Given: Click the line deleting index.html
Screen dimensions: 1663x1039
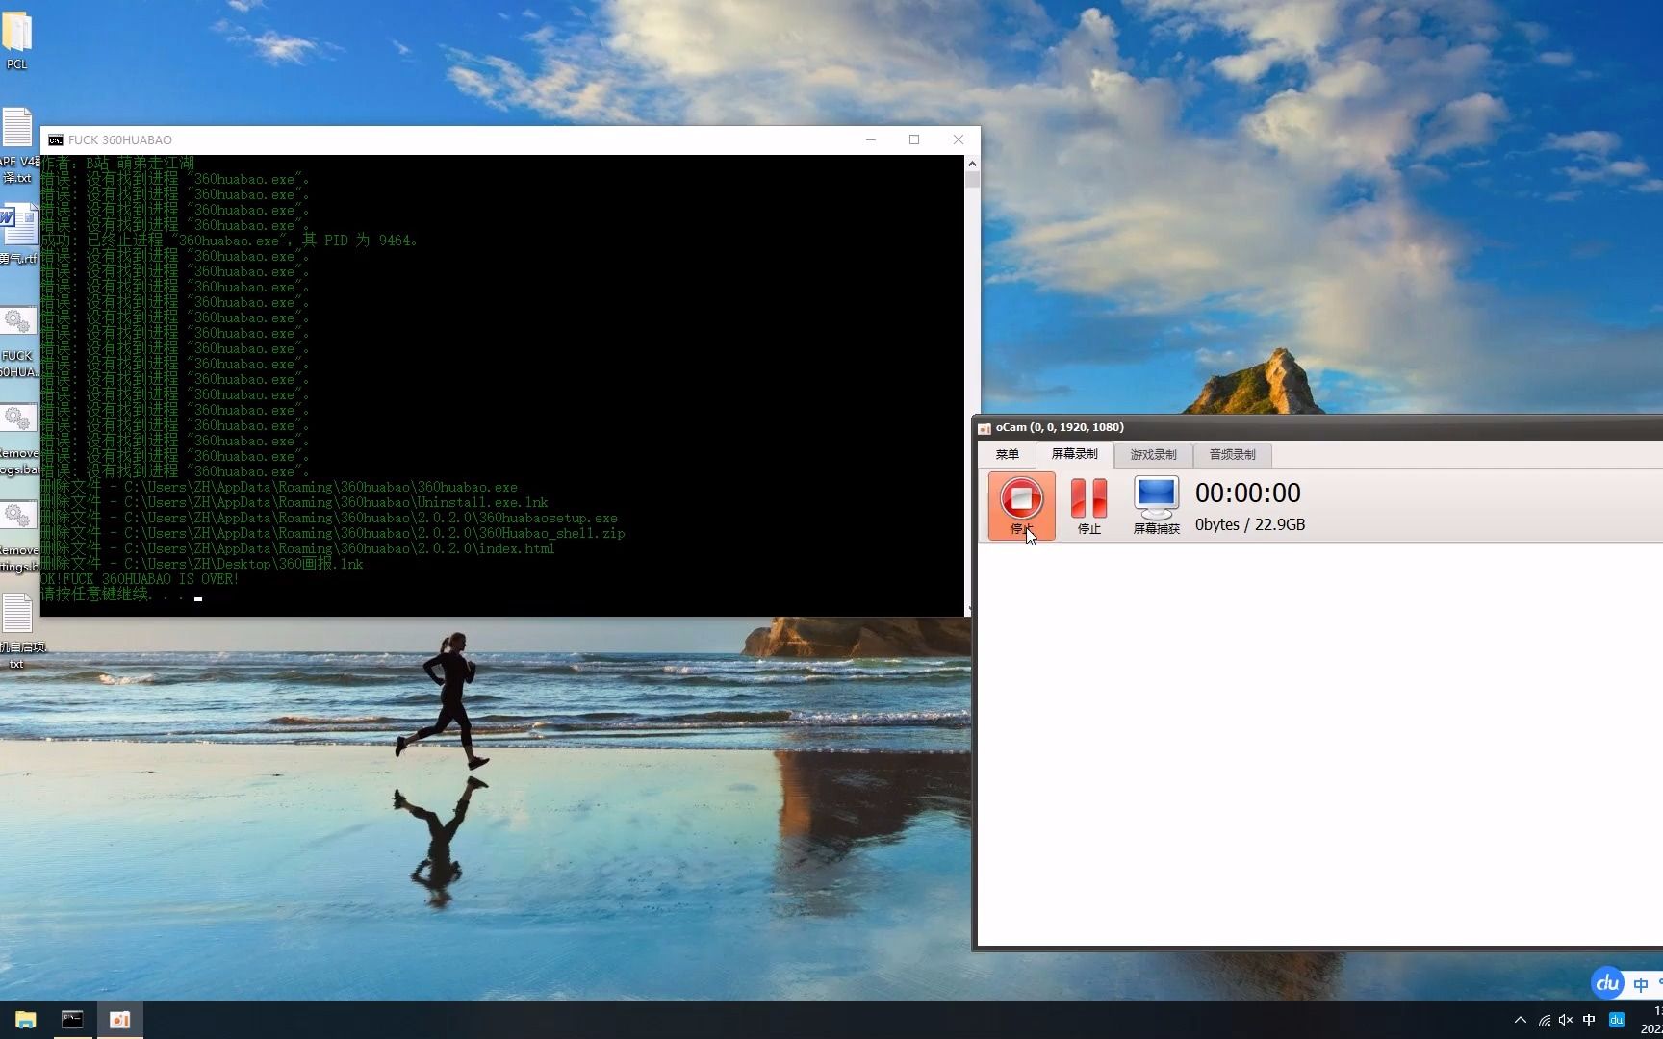Looking at the screenshot, I should (x=297, y=548).
